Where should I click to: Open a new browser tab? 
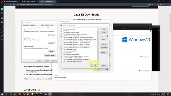point(58,1)
